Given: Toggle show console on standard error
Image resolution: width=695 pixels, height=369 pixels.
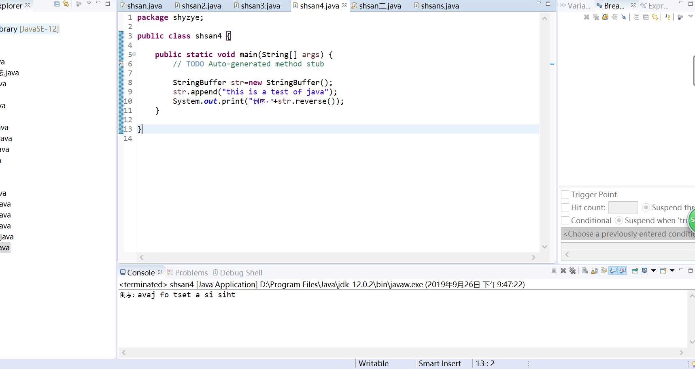Looking at the screenshot, I should click(x=623, y=271).
